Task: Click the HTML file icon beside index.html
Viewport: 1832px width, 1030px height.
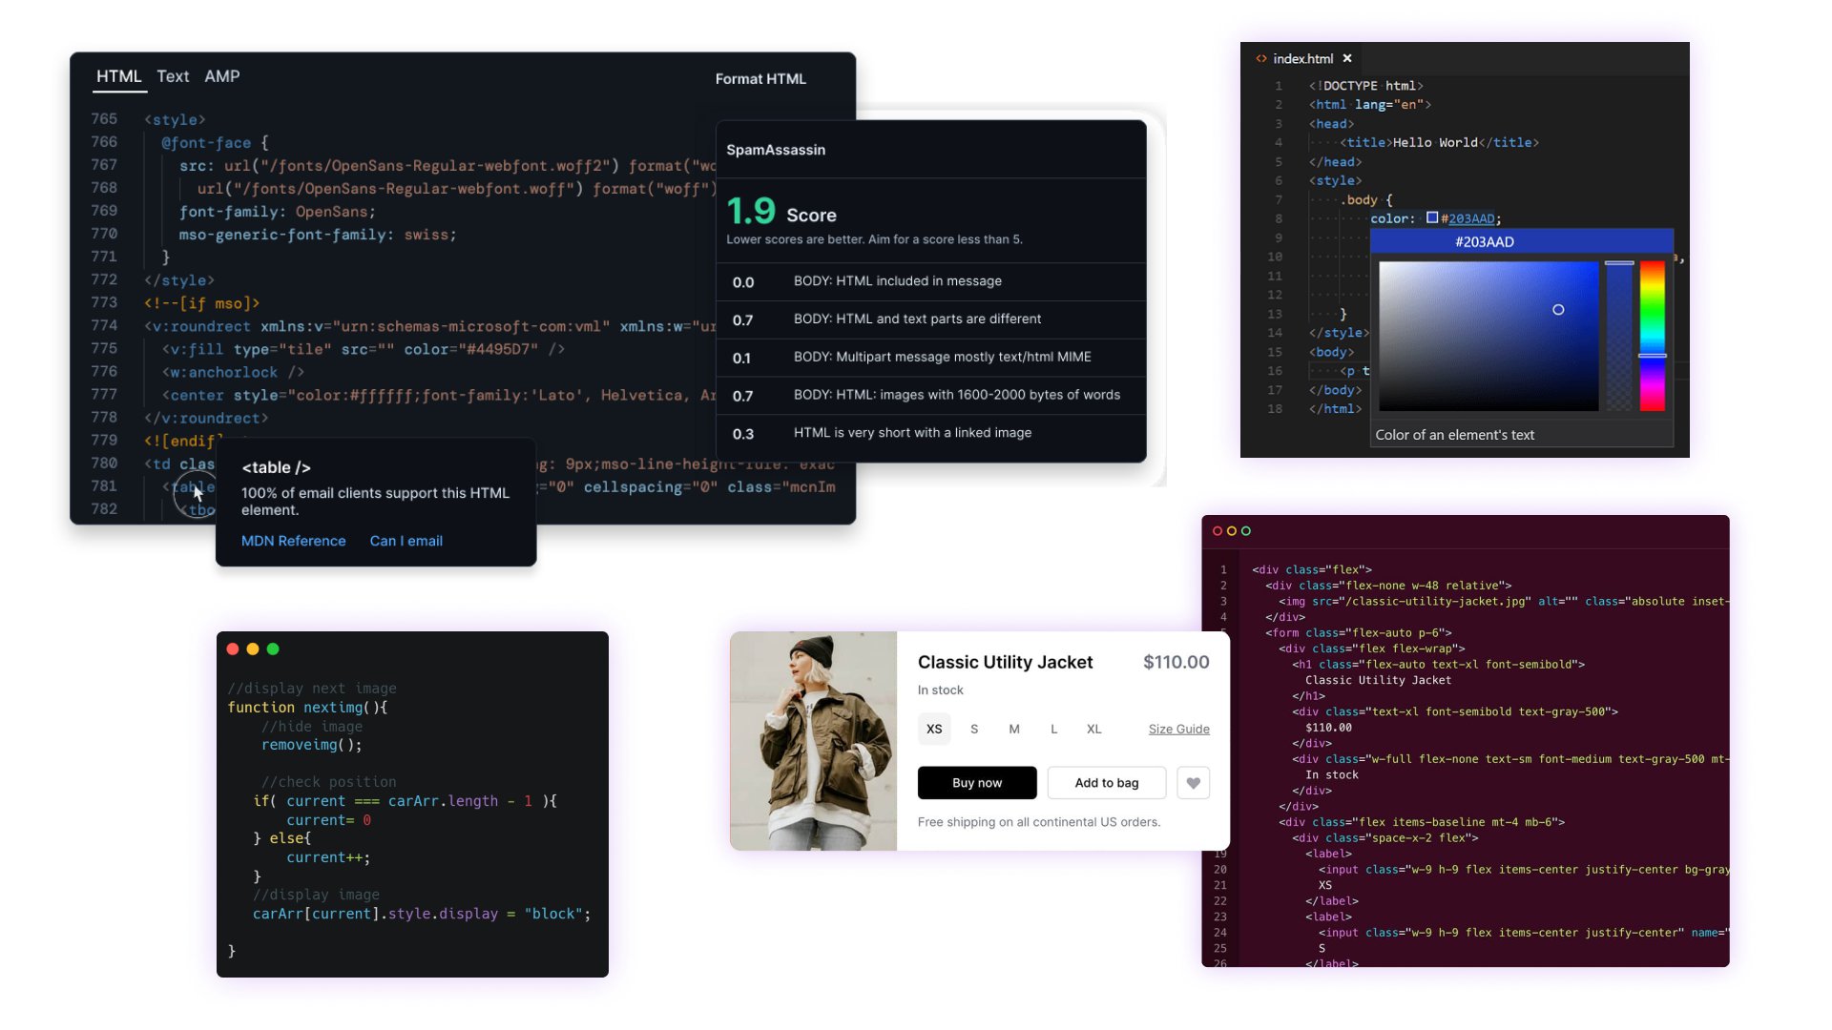Action: coord(1261,58)
